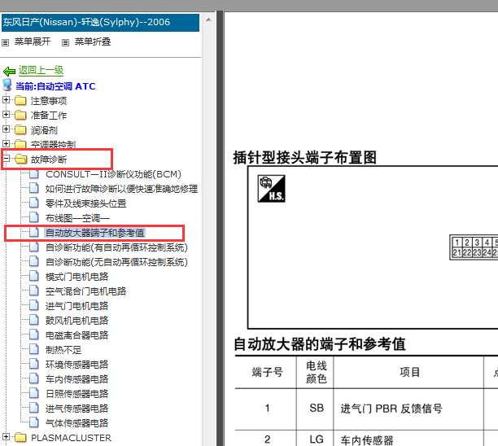Click the open 故障诊断 folder icon
Image resolution: width=498 pixels, height=446 pixels.
(x=21, y=160)
